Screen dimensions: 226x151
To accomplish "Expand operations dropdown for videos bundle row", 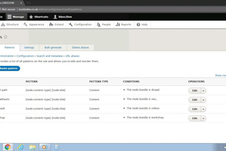I will pos(203,109).
